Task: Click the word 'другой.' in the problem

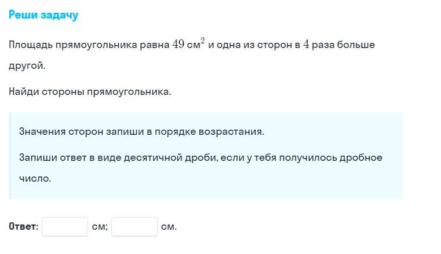Action: (27, 65)
